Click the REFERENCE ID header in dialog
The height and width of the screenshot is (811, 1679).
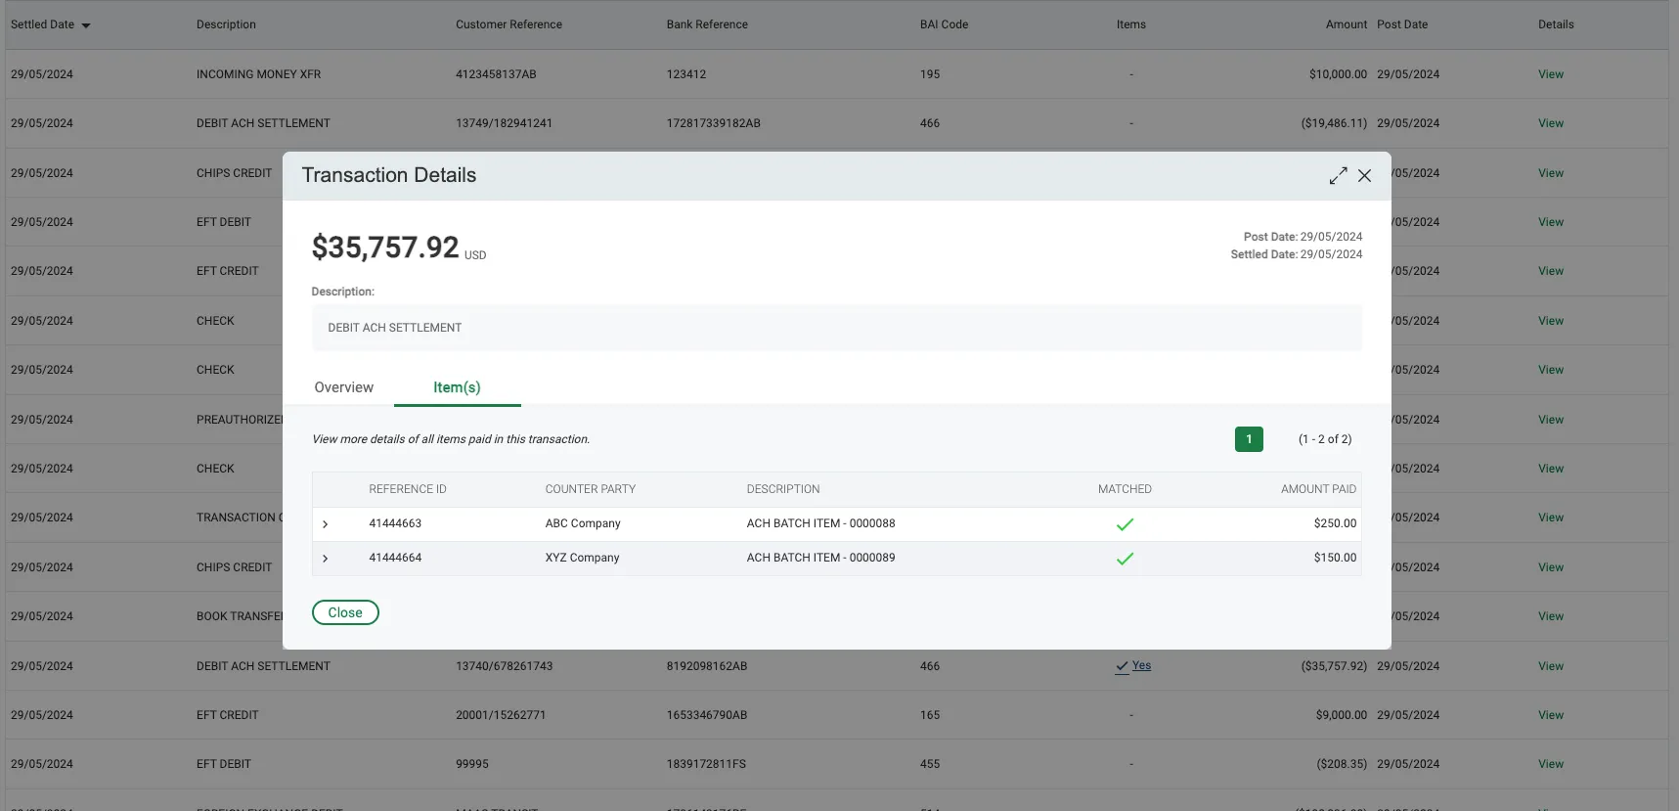(x=408, y=489)
